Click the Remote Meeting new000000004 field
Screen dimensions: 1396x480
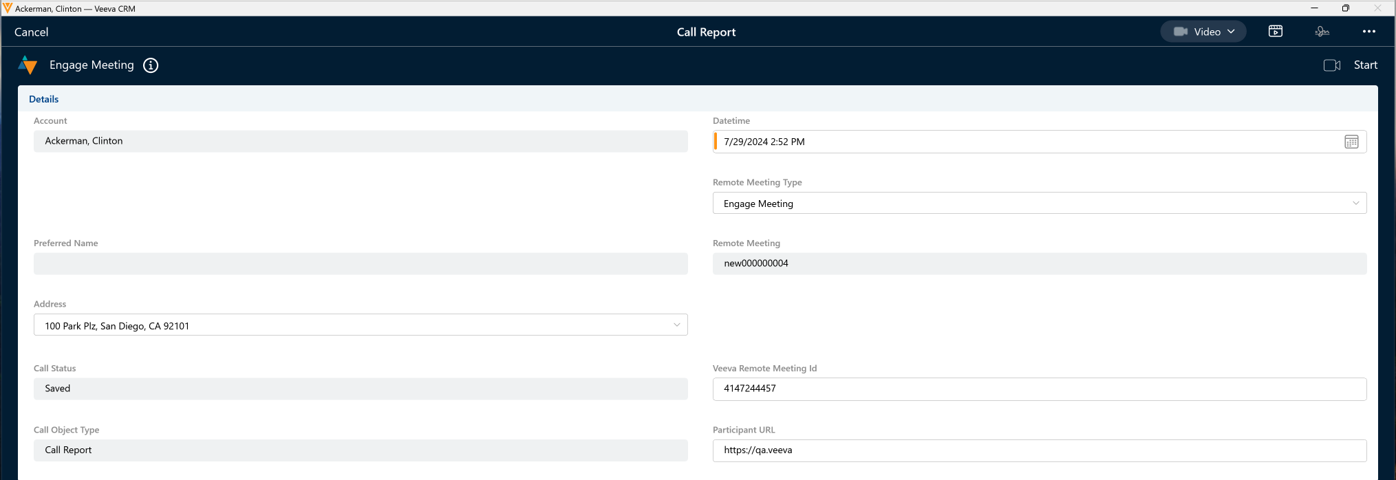coord(1039,263)
